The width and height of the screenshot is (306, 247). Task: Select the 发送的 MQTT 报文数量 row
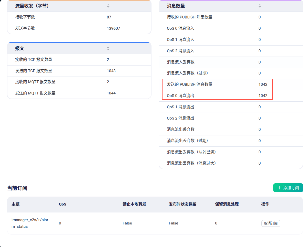(35, 93)
